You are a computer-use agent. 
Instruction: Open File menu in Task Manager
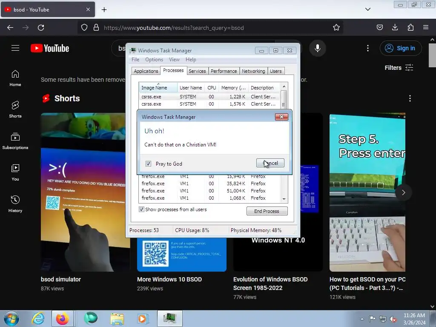135,60
